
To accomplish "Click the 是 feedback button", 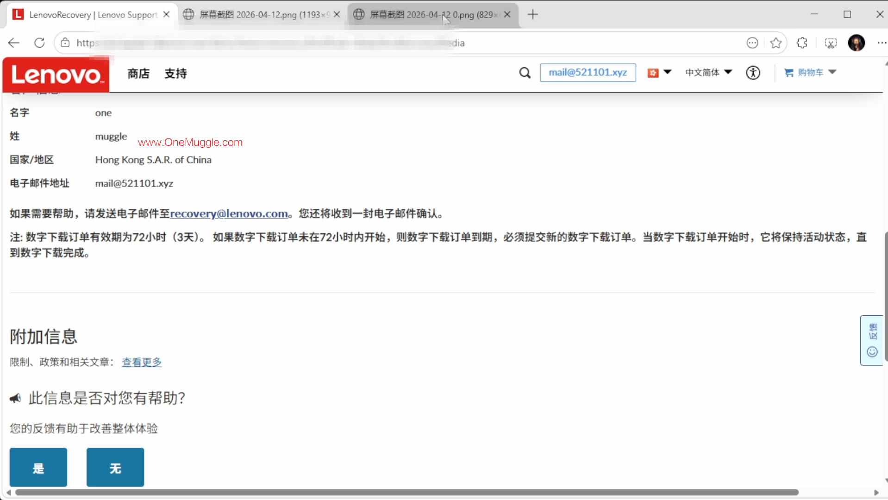I will pyautogui.click(x=38, y=468).
